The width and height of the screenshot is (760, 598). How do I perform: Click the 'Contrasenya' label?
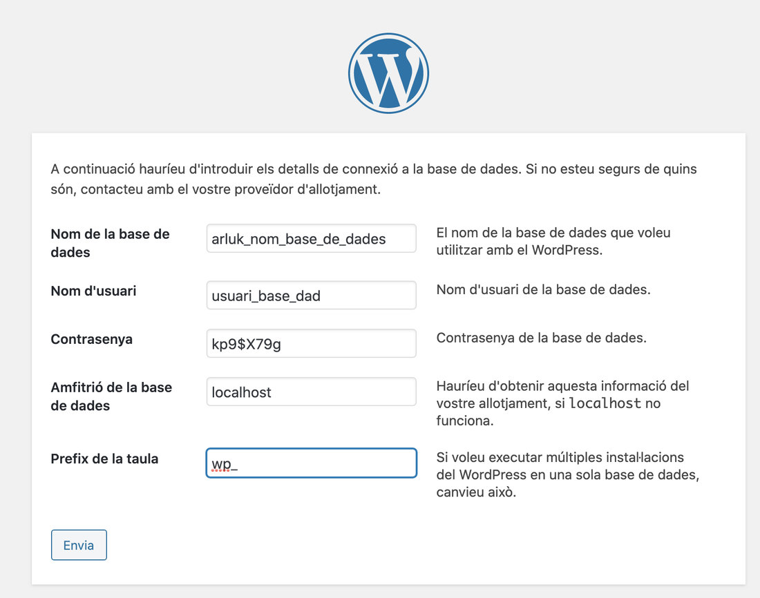click(92, 339)
